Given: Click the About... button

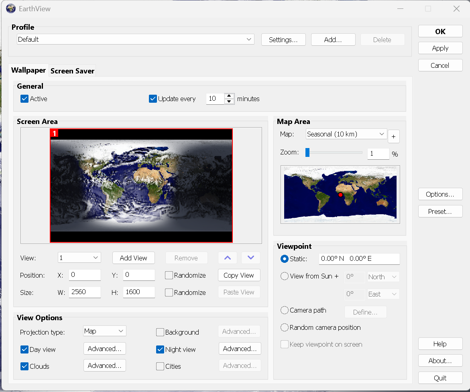Looking at the screenshot, I should [x=440, y=361].
